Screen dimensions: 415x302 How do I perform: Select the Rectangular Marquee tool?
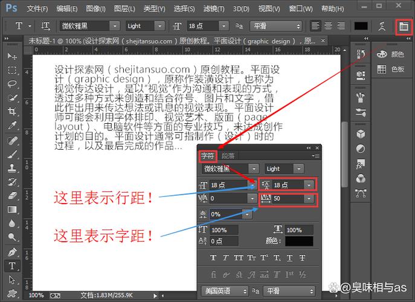[12, 70]
